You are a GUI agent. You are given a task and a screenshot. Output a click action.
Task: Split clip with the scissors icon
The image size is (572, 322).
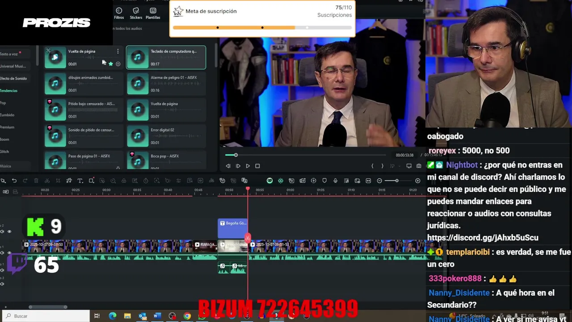tap(47, 181)
